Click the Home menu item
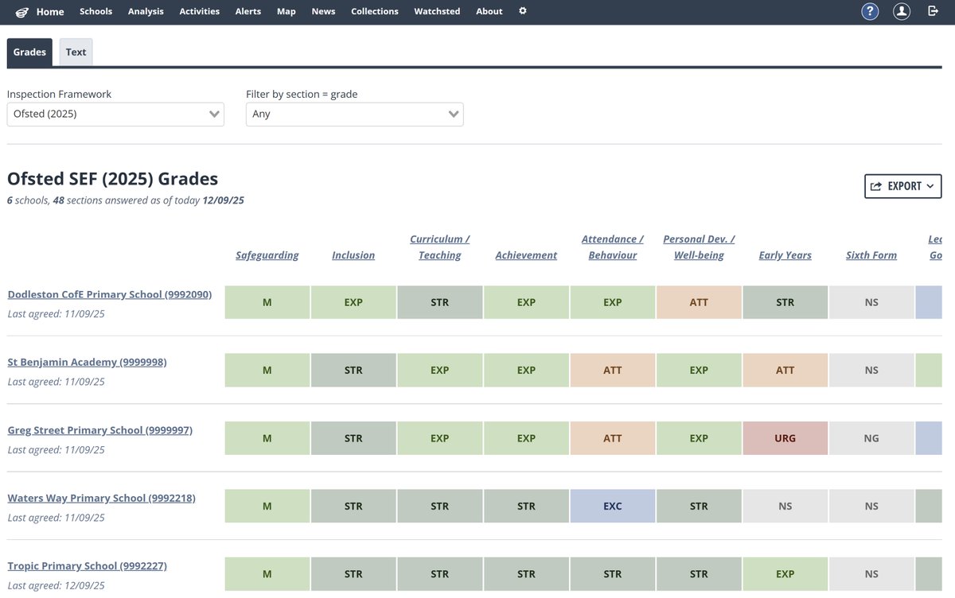This screenshot has height=598, width=955. (x=50, y=11)
